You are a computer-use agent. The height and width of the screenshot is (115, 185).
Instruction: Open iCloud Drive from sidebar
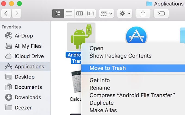coord(29,56)
